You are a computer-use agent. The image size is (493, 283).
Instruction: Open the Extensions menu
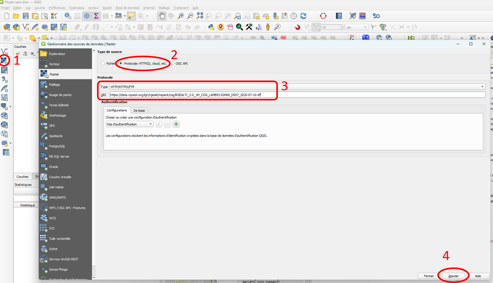[x=77, y=8]
